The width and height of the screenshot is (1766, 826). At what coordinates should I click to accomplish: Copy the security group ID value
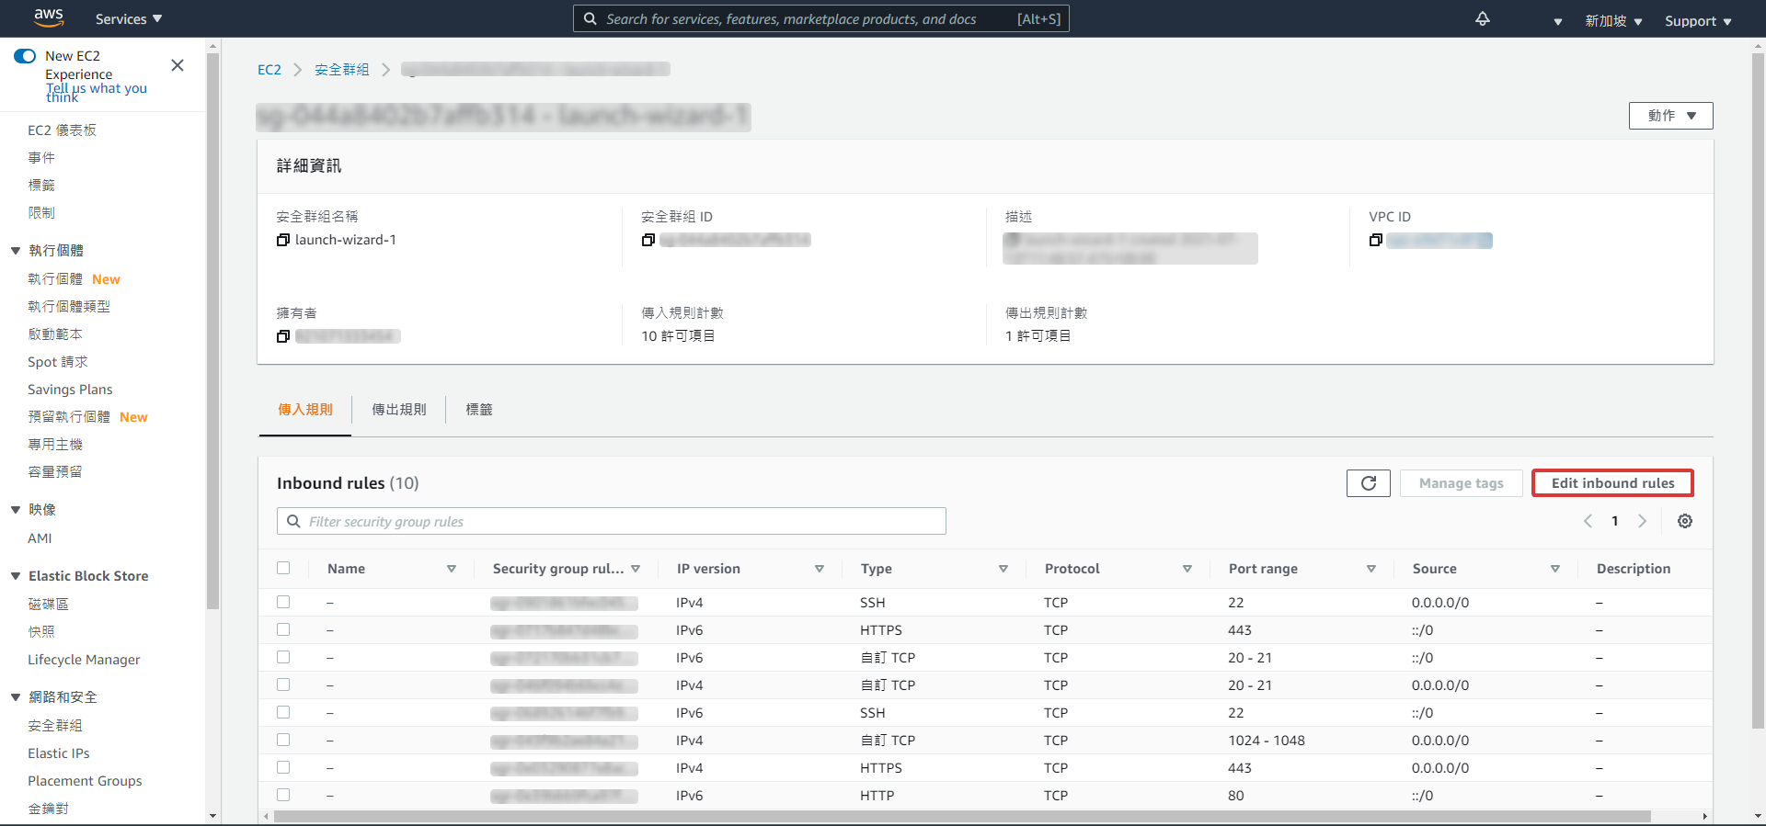pos(648,240)
